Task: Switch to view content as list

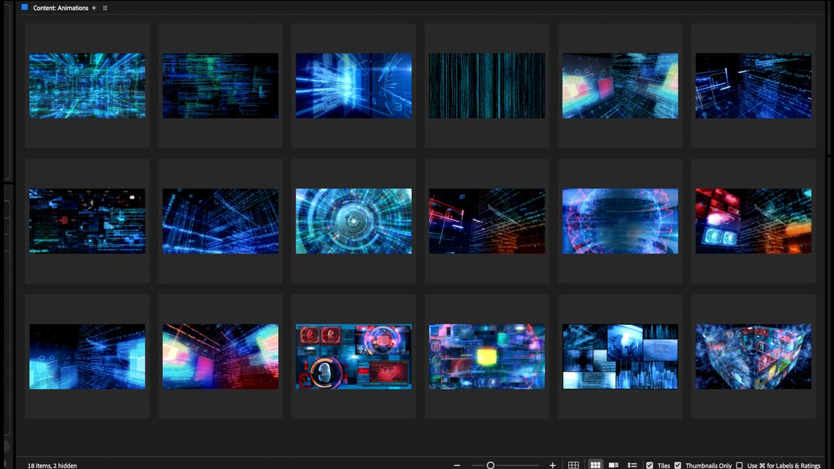Action: [632, 465]
